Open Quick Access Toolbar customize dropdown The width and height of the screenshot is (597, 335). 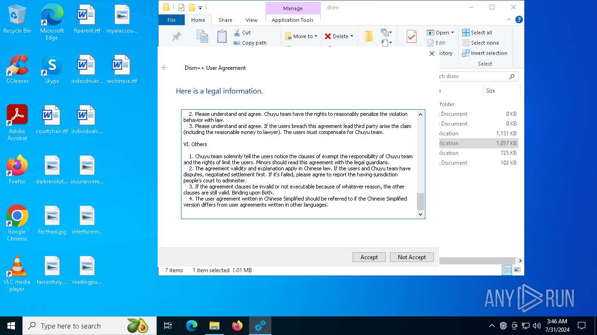200,7
